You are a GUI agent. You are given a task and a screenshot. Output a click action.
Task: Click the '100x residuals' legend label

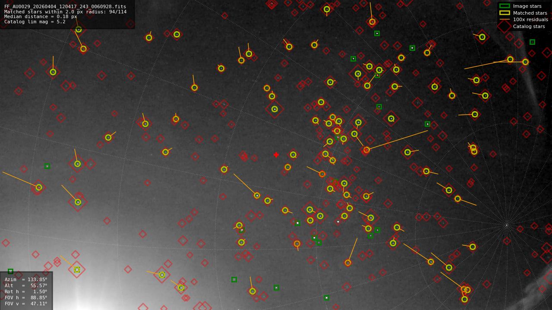[530, 19]
